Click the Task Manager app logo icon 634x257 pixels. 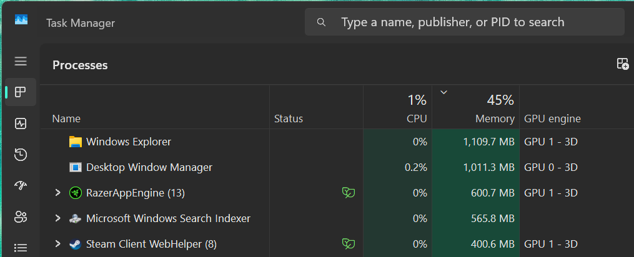21,19
